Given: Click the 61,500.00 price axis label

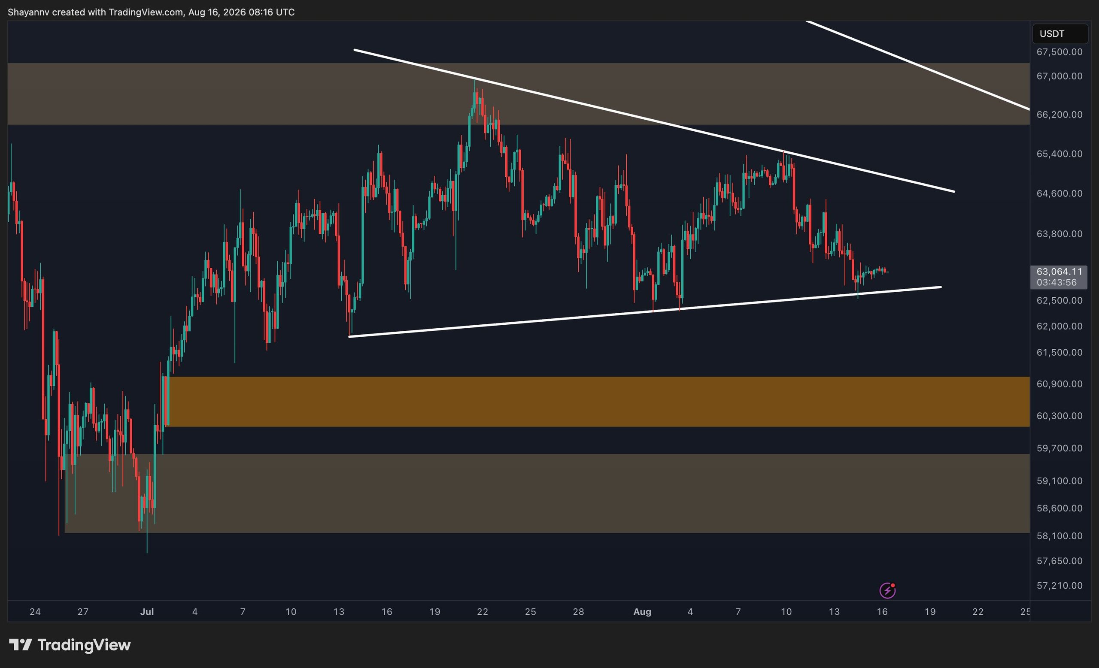Looking at the screenshot, I should point(1060,353).
